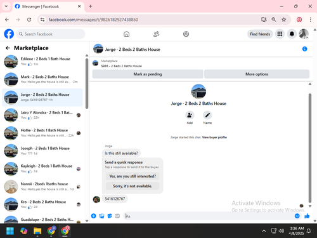The image size is (317, 238).
Task: Open the Facebook menu grid icon
Action: (x=280, y=34)
